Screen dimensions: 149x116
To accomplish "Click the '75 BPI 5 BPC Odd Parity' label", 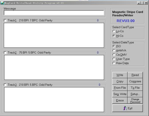I will [35, 53].
